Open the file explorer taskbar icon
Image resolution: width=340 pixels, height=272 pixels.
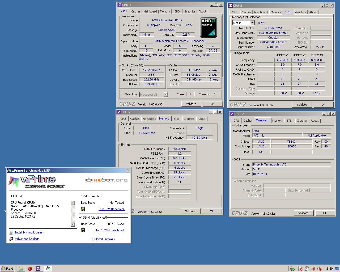coord(21,269)
